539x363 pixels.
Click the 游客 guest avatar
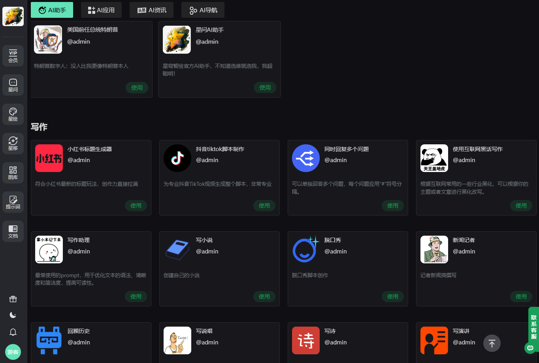point(13,352)
